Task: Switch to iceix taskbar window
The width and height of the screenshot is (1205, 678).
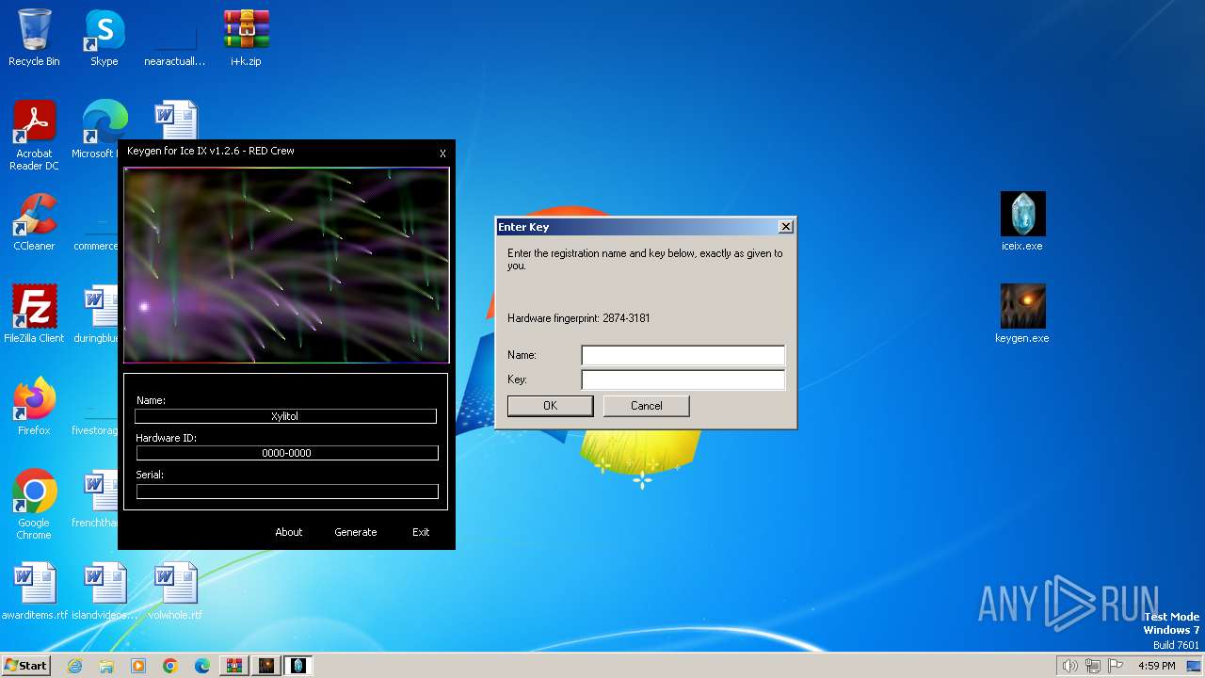Action: pos(298,666)
